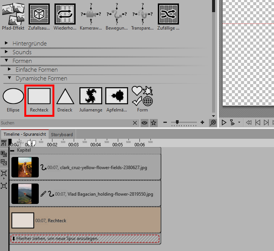This screenshot has width=274, height=251.
Task: Expand the Hintergründe section
Action: click(6, 43)
